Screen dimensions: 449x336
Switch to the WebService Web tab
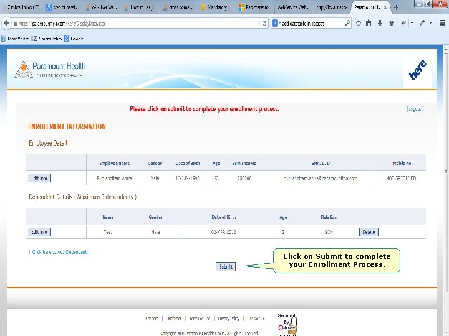(294, 7)
